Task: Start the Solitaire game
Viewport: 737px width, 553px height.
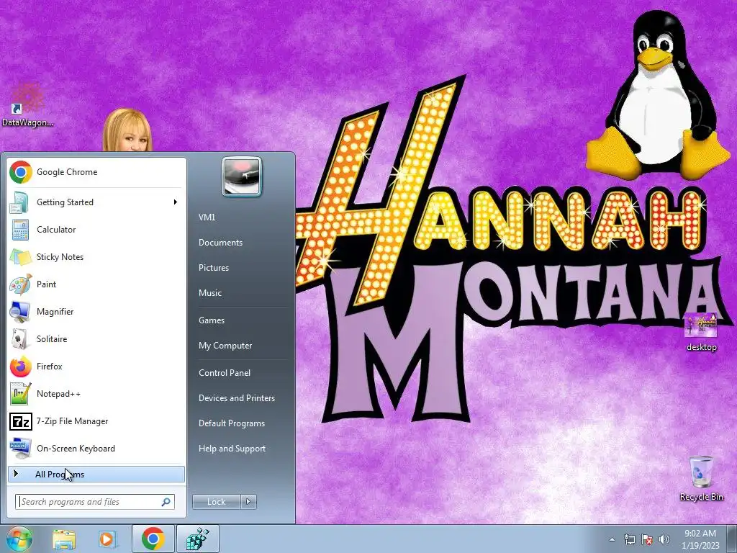Action: (96, 339)
